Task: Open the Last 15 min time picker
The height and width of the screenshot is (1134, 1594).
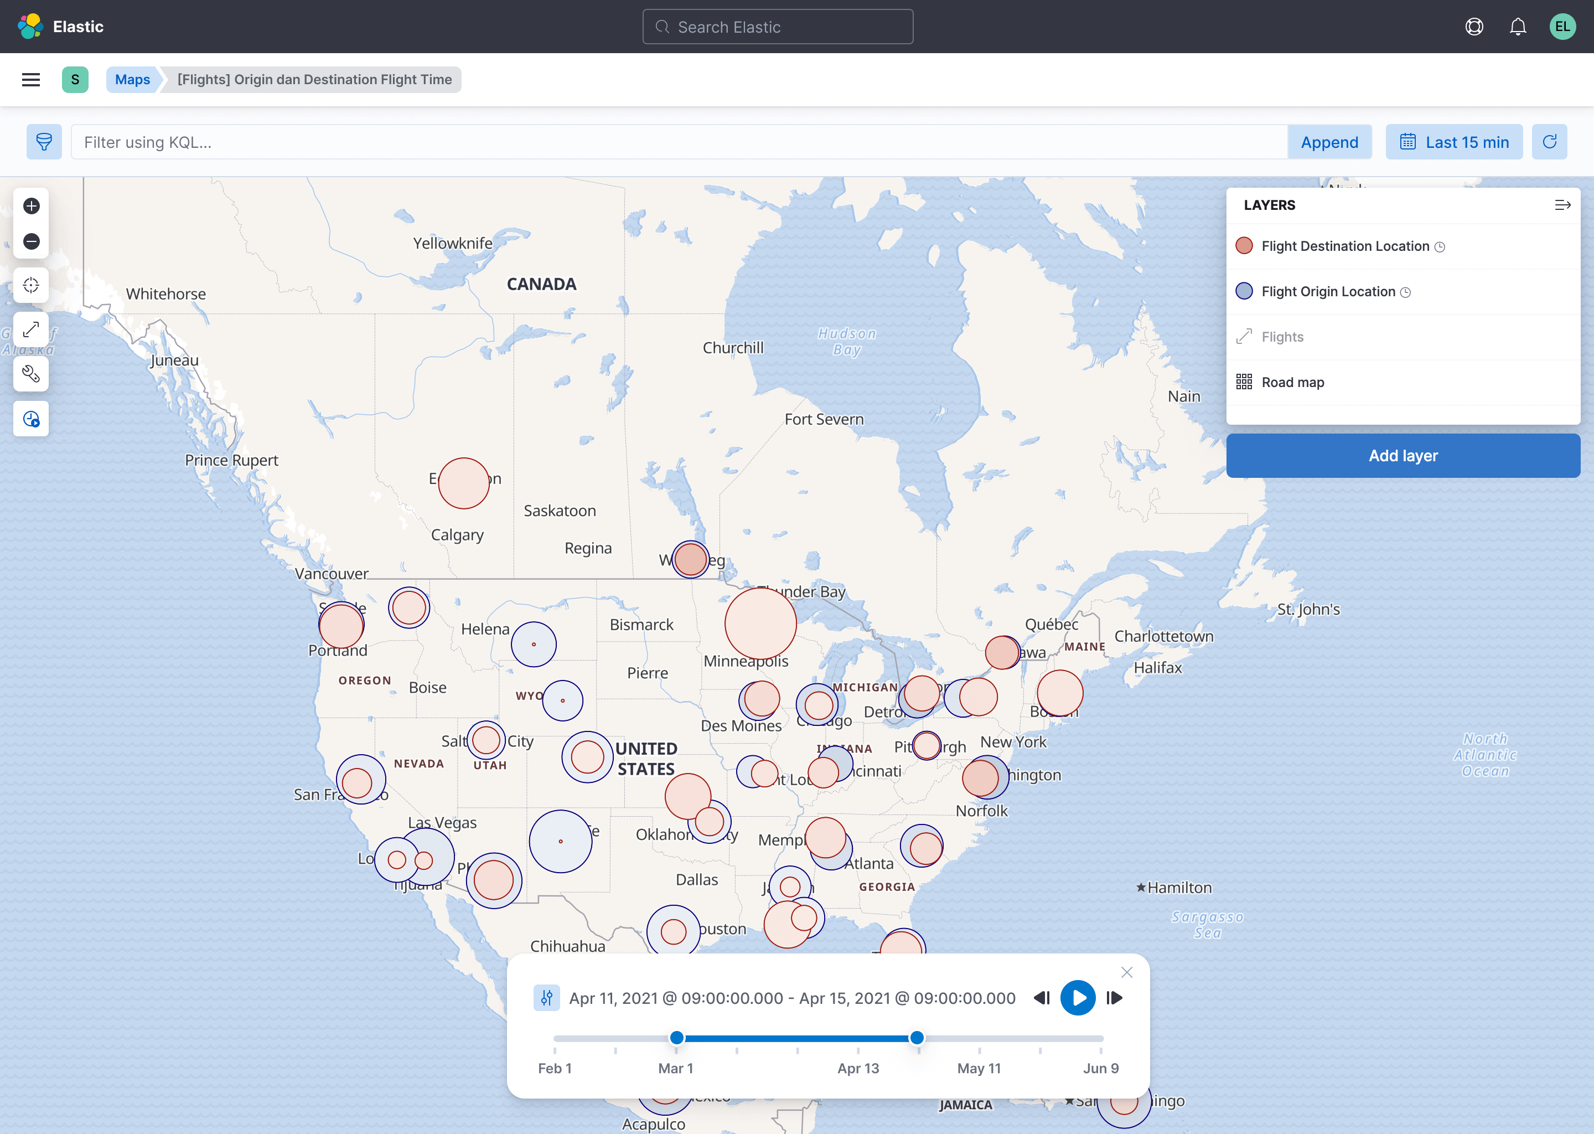Action: click(1454, 142)
